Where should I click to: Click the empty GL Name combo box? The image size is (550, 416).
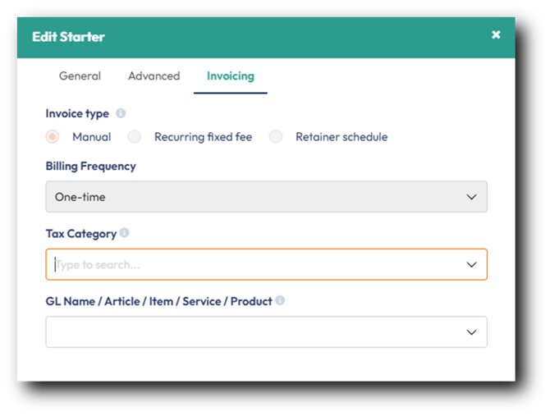246,332
